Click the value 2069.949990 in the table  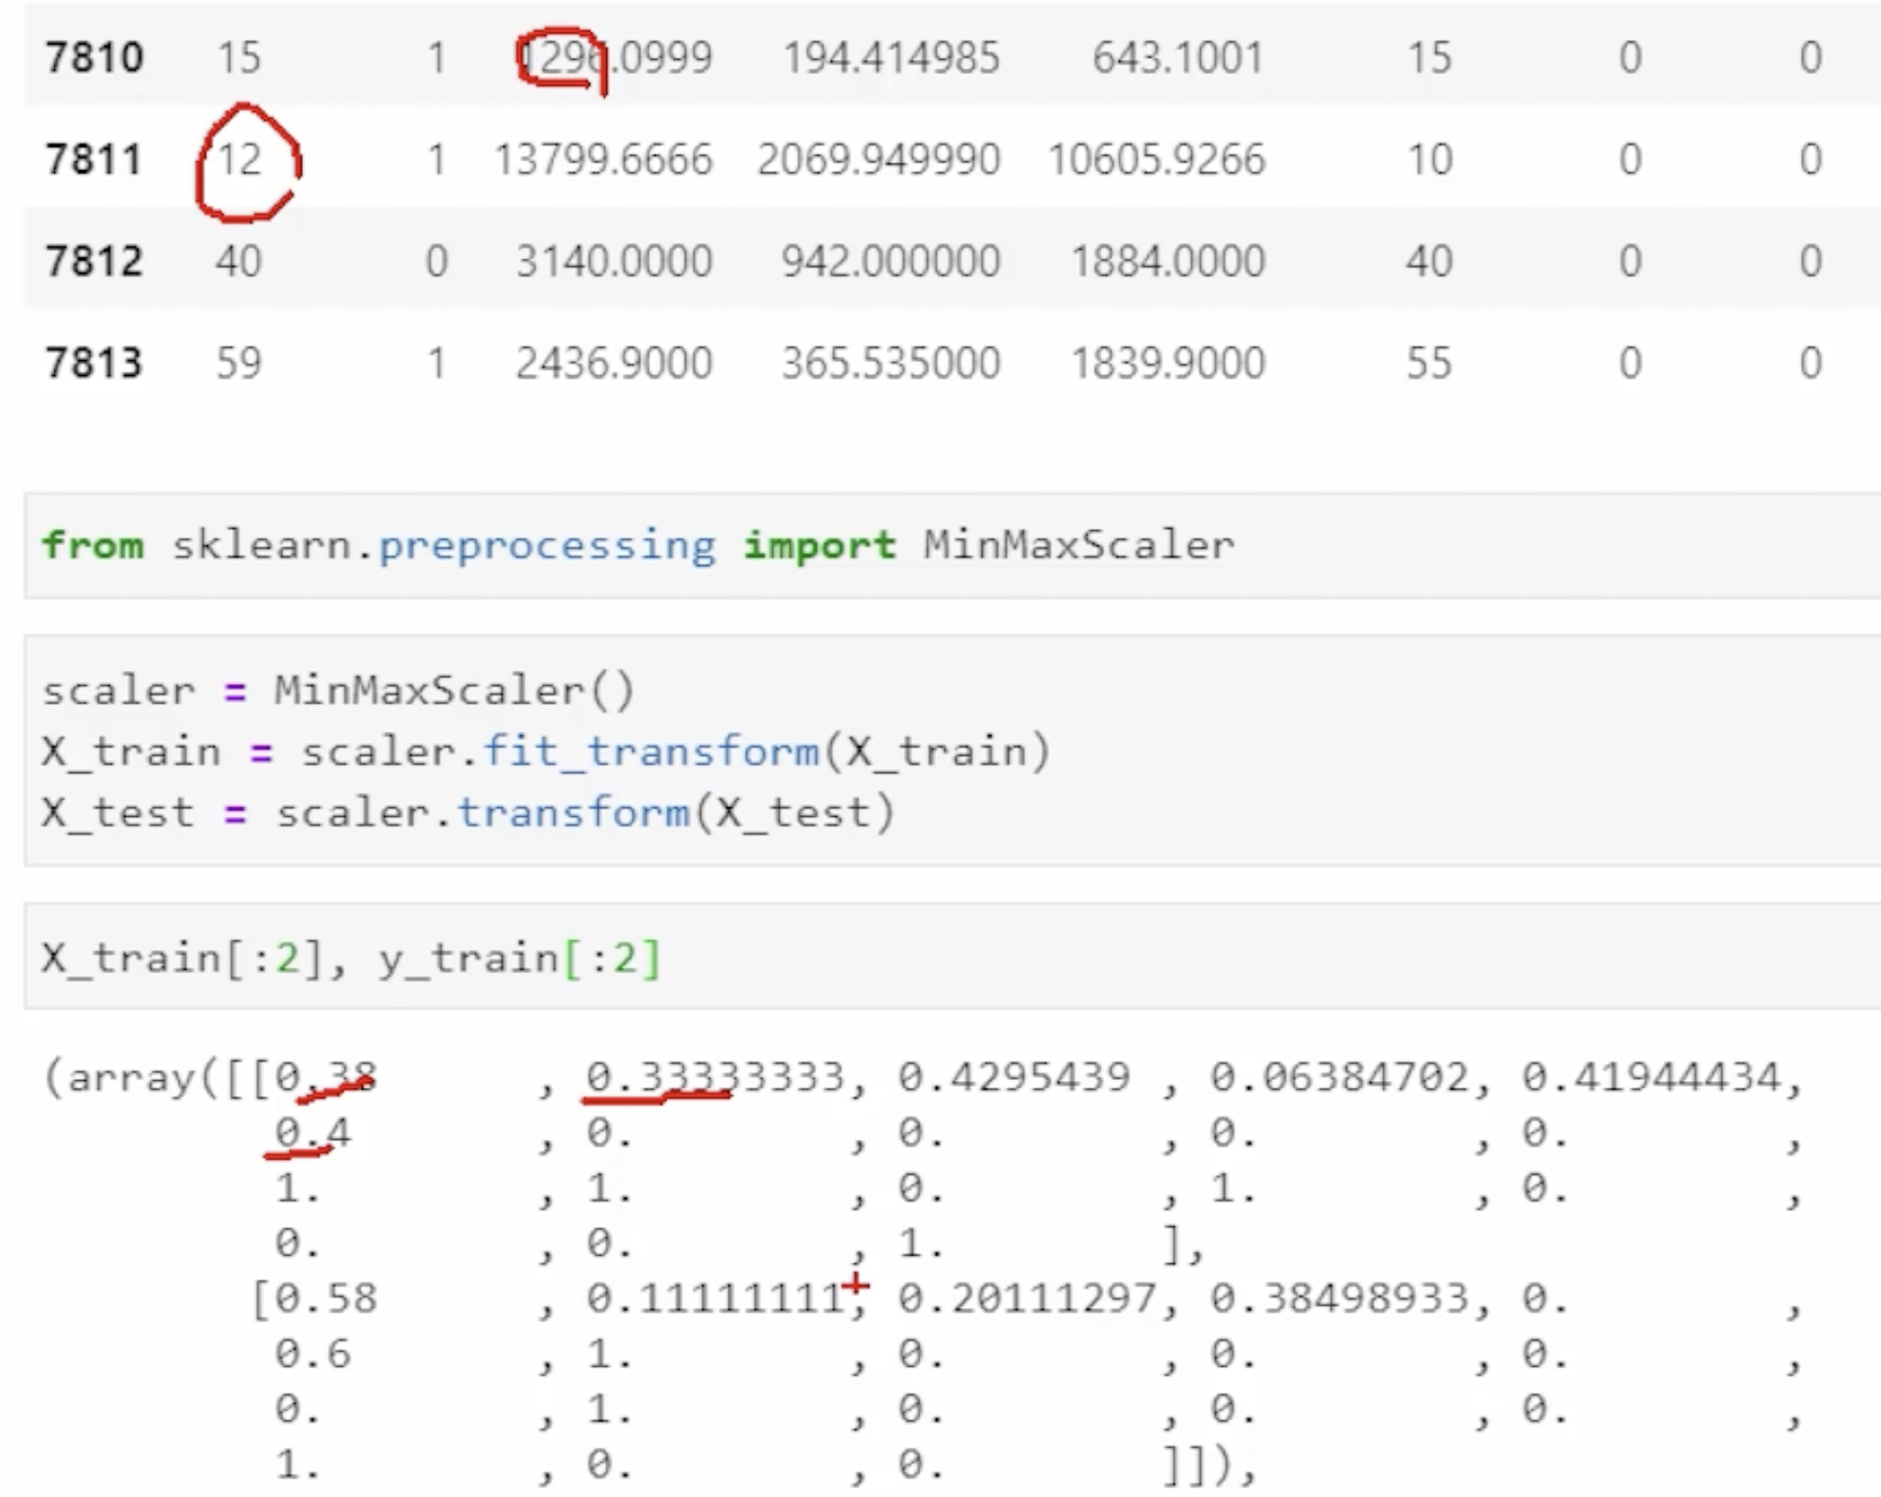[879, 160]
